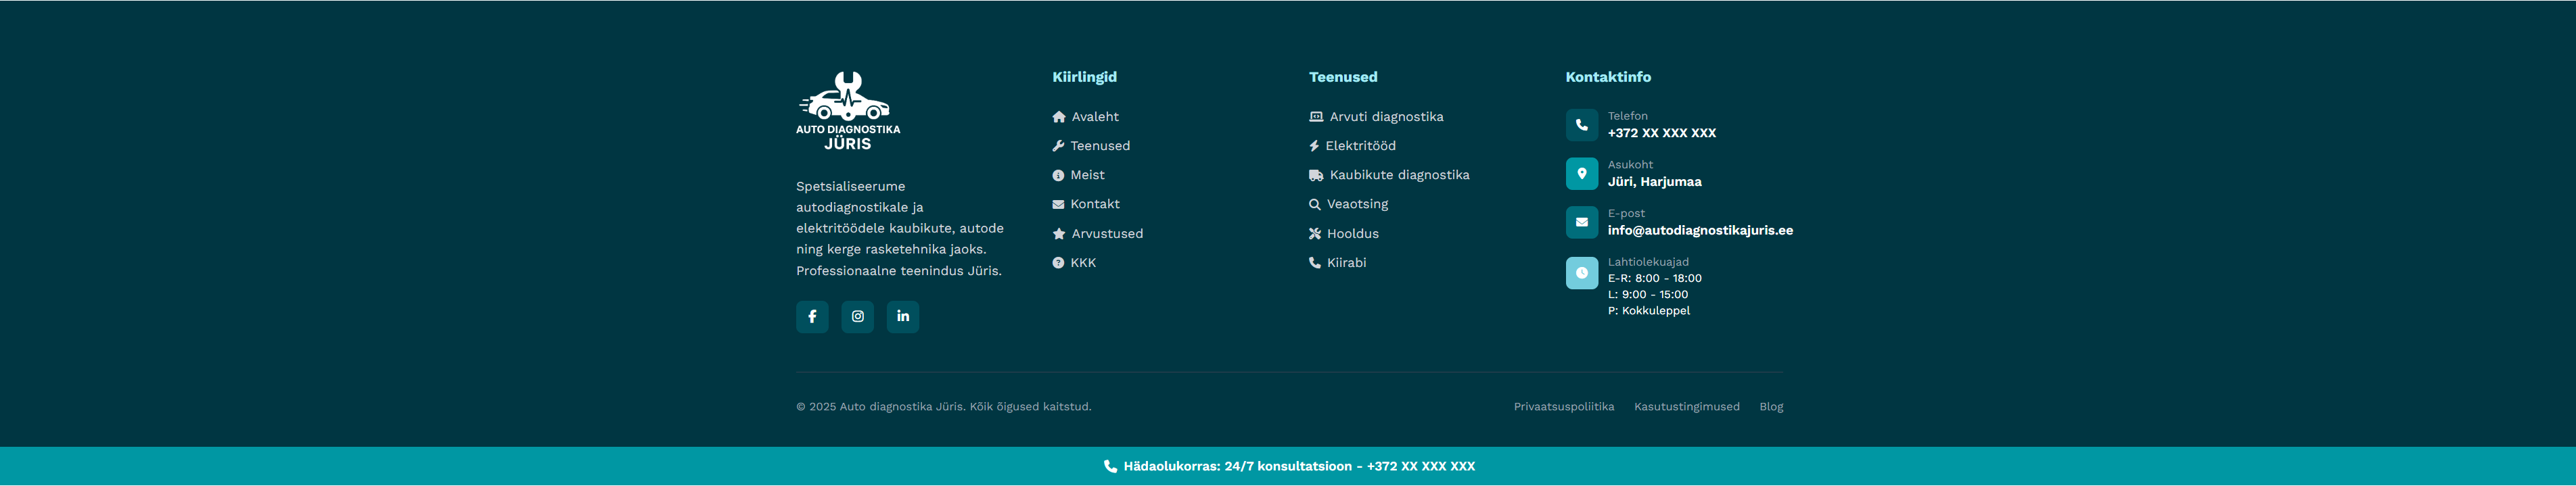
Task: Click the laptop icon beside Arvuti diagnostika
Action: click(x=1316, y=117)
